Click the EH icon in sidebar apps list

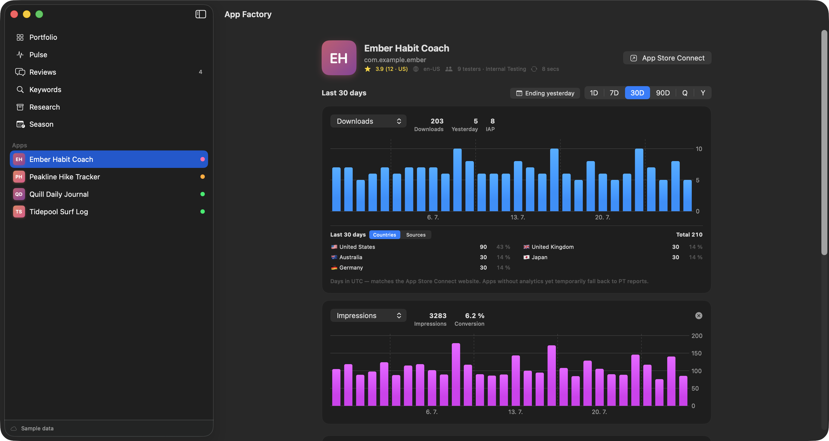(19, 159)
